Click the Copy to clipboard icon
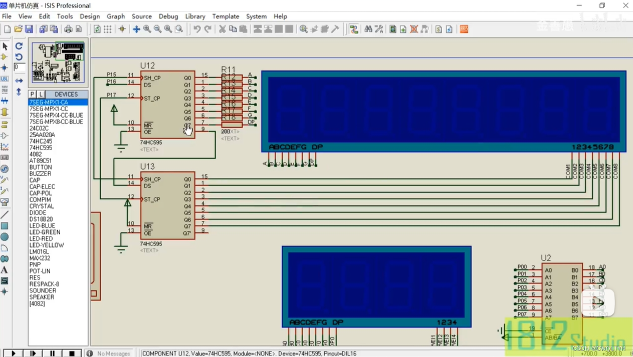The image size is (633, 357). (233, 30)
